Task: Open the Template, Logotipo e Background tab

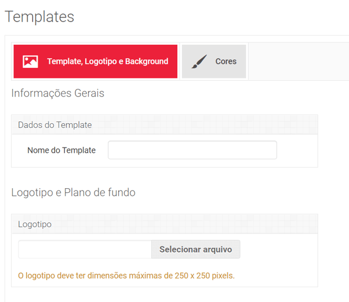Action: click(x=107, y=62)
